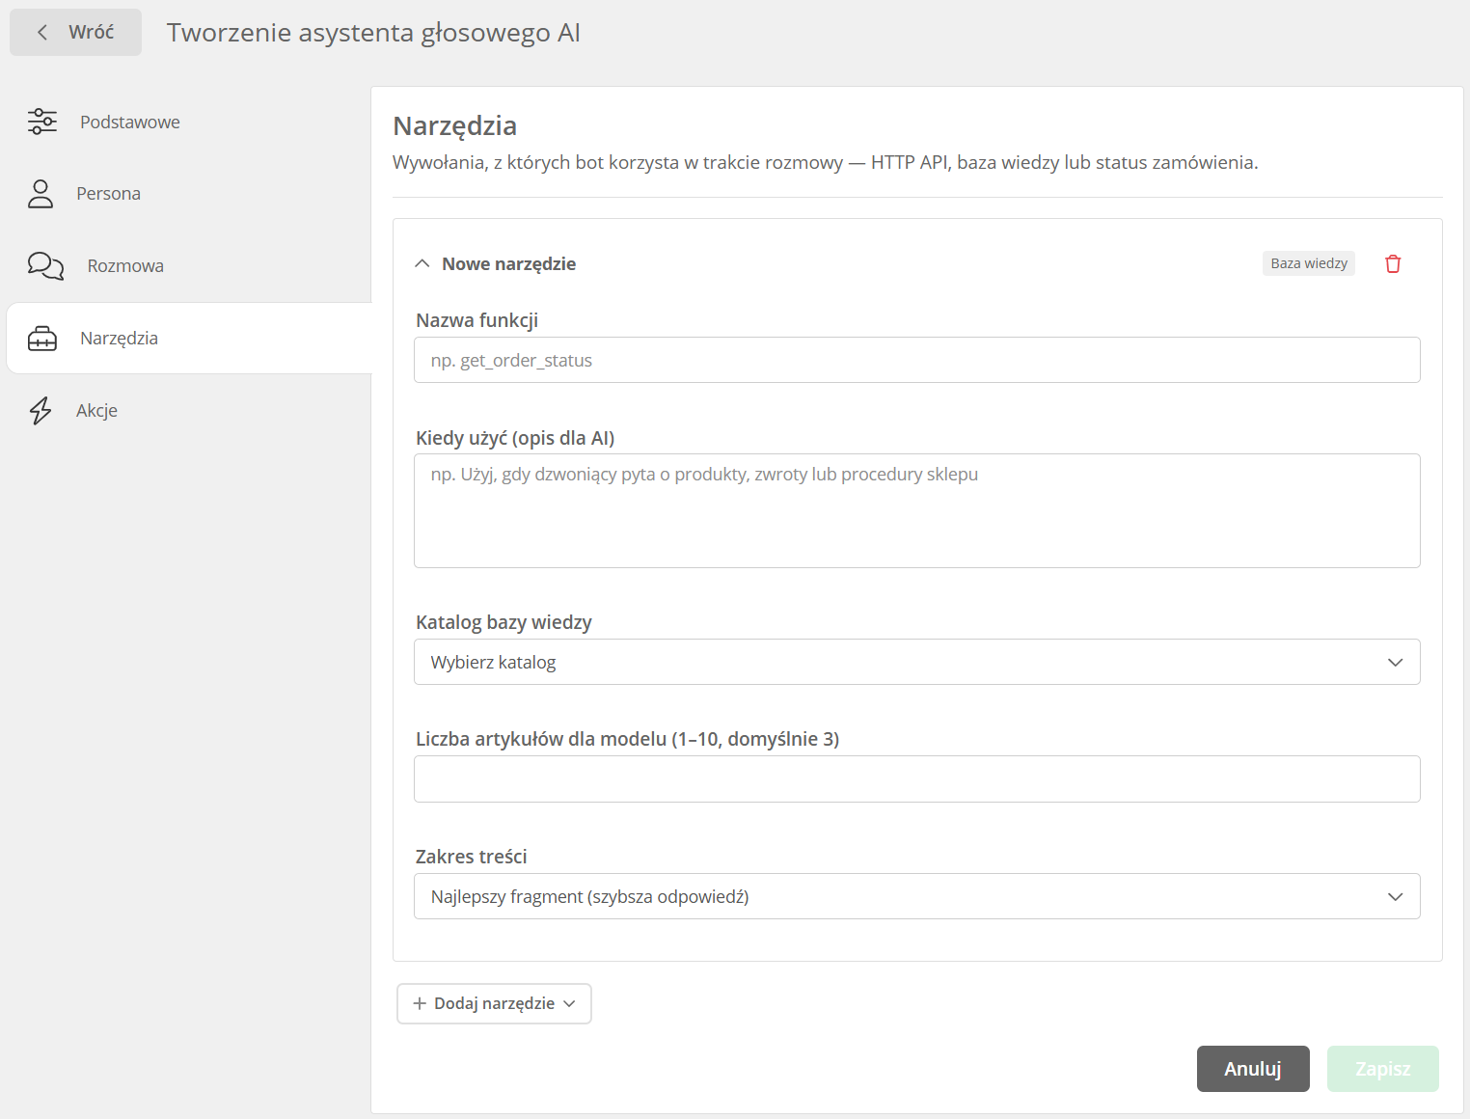Viewport: 1470px width, 1119px height.
Task: Click the plus icon in Dodaj narzędzie
Action: pyautogui.click(x=420, y=1003)
